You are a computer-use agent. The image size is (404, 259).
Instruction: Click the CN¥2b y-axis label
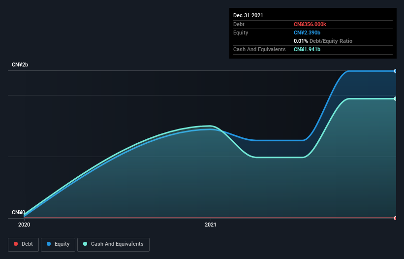coord(20,65)
